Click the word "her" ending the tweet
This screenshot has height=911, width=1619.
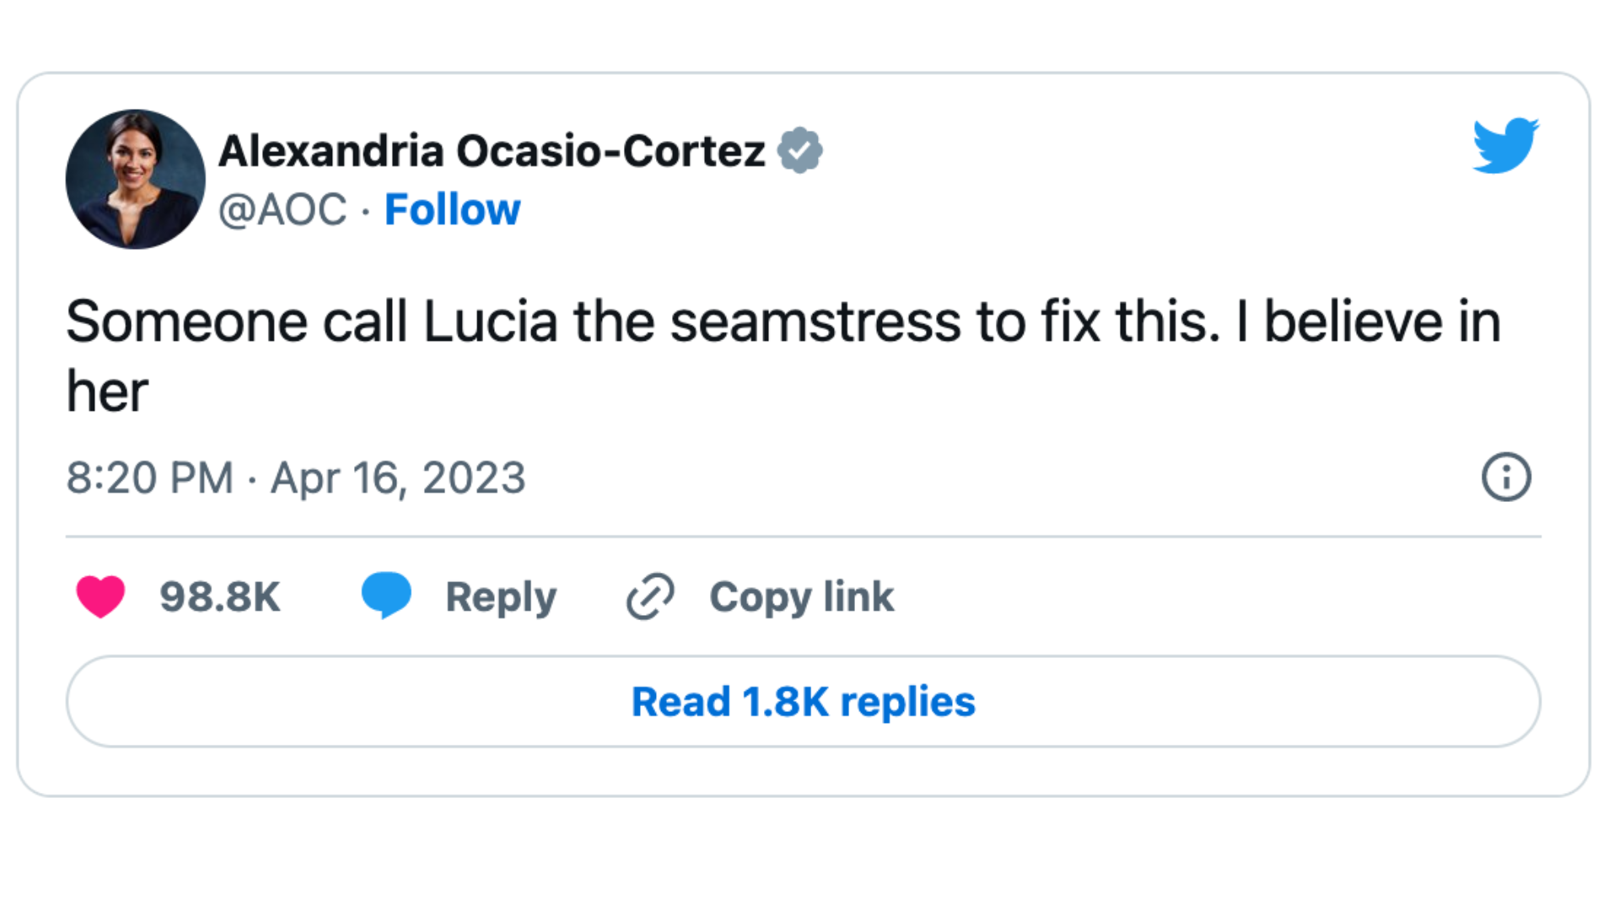pos(107,391)
